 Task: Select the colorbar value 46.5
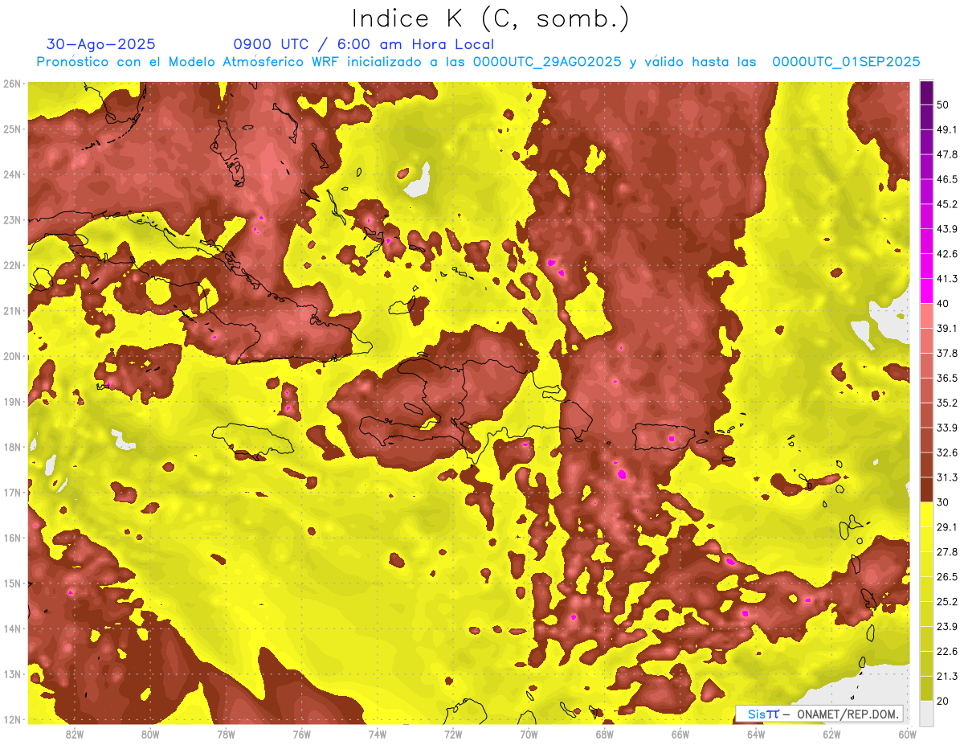(946, 179)
